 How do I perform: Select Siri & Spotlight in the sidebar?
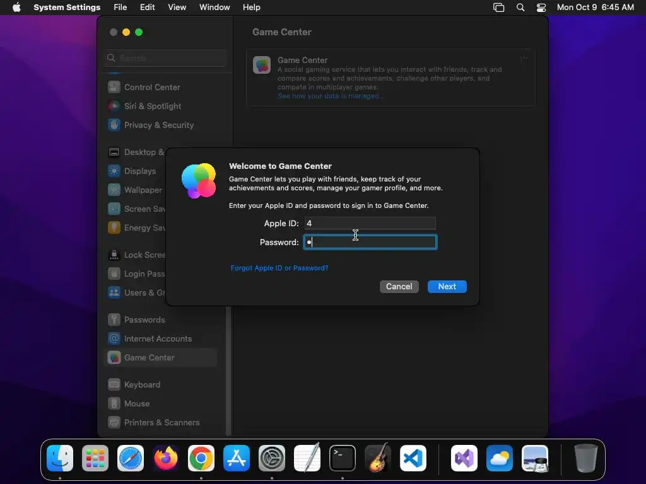[161, 106]
